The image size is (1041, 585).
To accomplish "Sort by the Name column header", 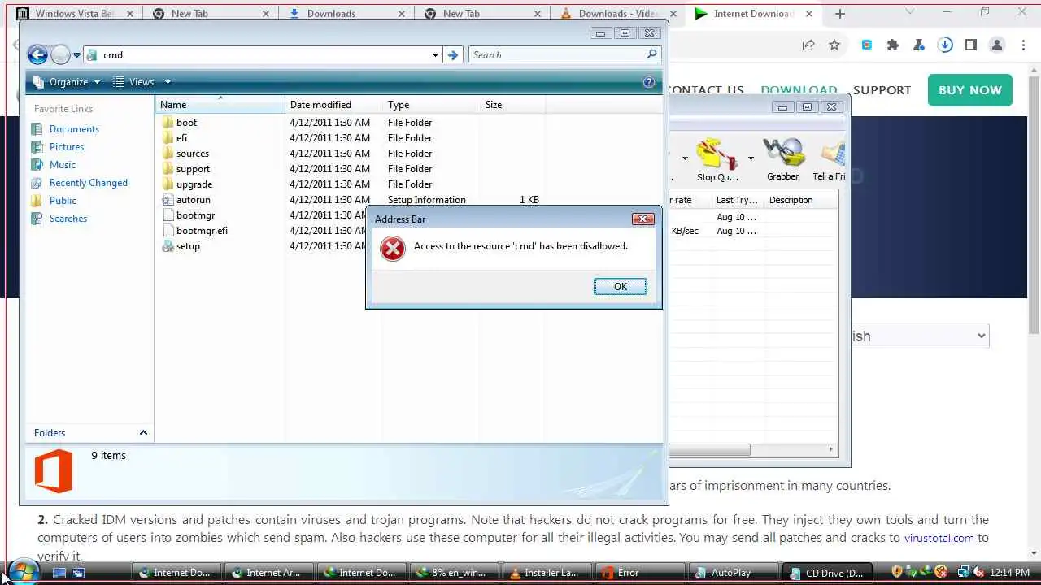I will coord(220,104).
